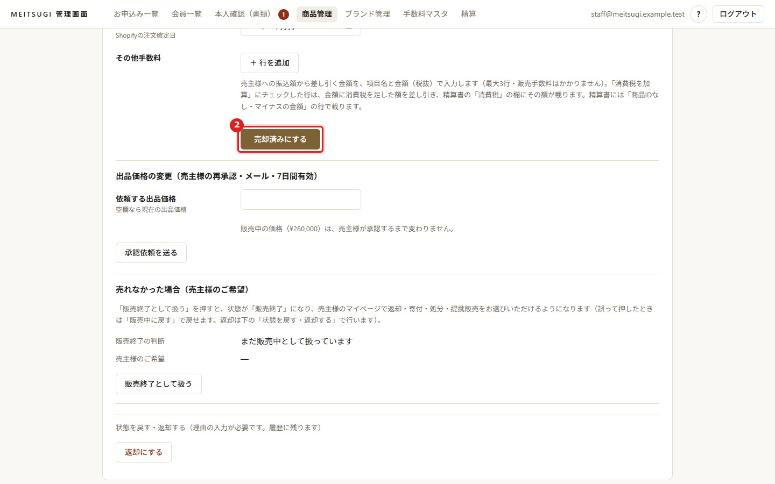Image resolution: width=775 pixels, height=484 pixels.
Task: Add a fee row with ＋行を追加
Action: pyautogui.click(x=270, y=63)
